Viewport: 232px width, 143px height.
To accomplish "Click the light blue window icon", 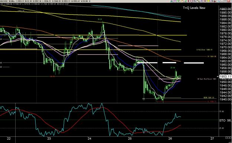I will pyautogui.click(x=219, y=1).
